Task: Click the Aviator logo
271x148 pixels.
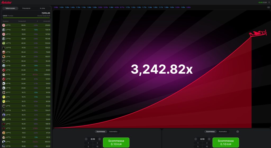Action: pyautogui.click(x=6, y=2)
